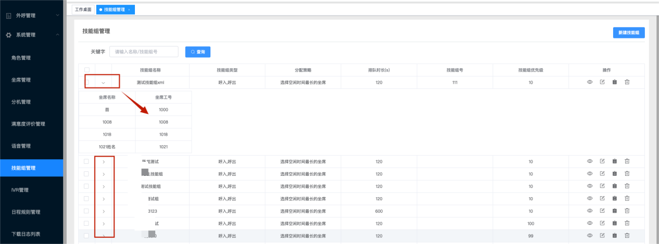View details of 测试技能组xml row
This screenshot has width=659, height=244.
click(590, 82)
